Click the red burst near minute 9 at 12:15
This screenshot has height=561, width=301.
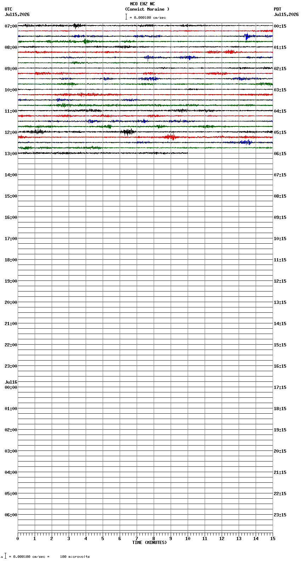(x=171, y=137)
